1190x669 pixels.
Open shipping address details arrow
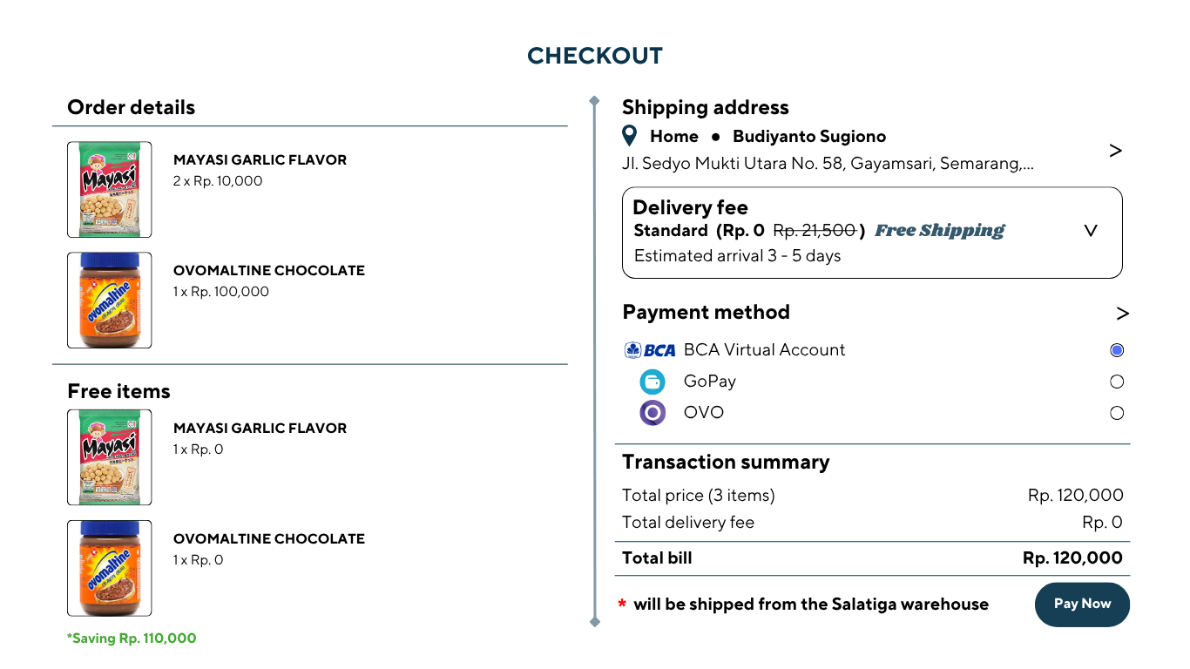(x=1115, y=151)
